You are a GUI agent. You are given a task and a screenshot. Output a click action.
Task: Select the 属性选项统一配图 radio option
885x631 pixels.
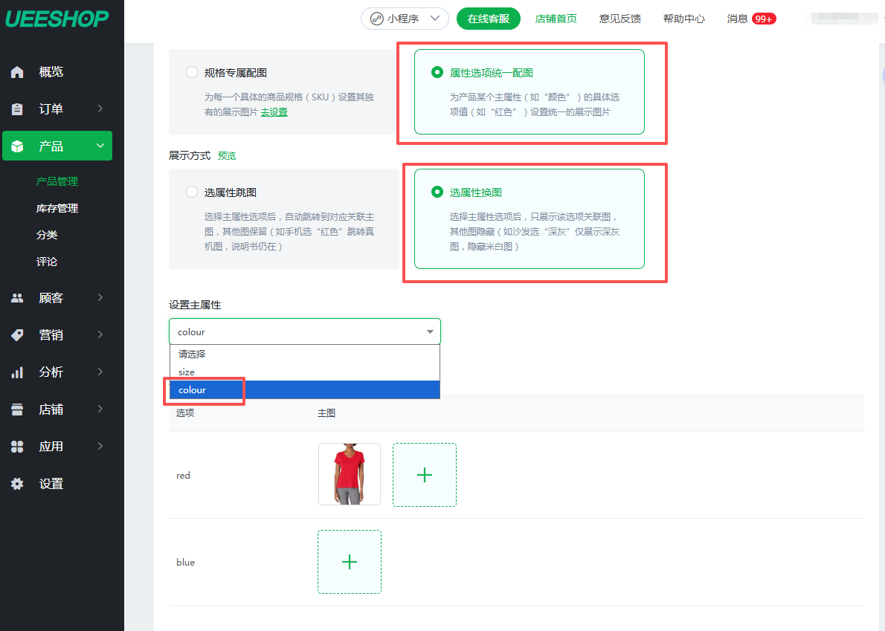point(437,73)
